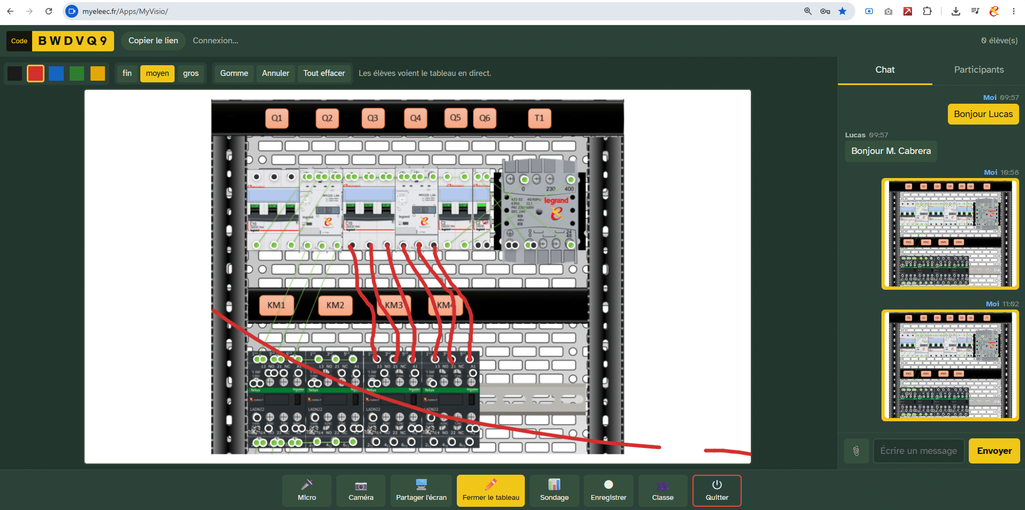1025x510 pixels.
Task: Turn on the Caméra
Action: [361, 491]
